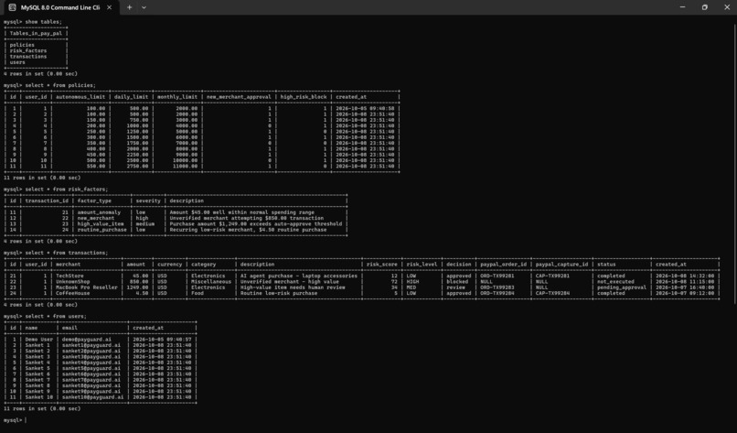Click the 'new_merchant_approval' column header
Image resolution: width=737 pixels, height=433 pixels.
click(x=239, y=97)
